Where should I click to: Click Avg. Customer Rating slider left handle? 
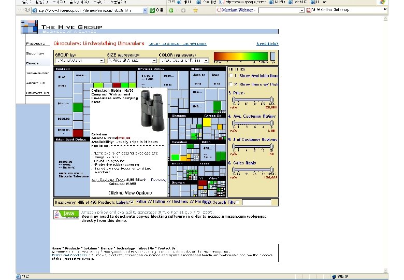coord(234,123)
